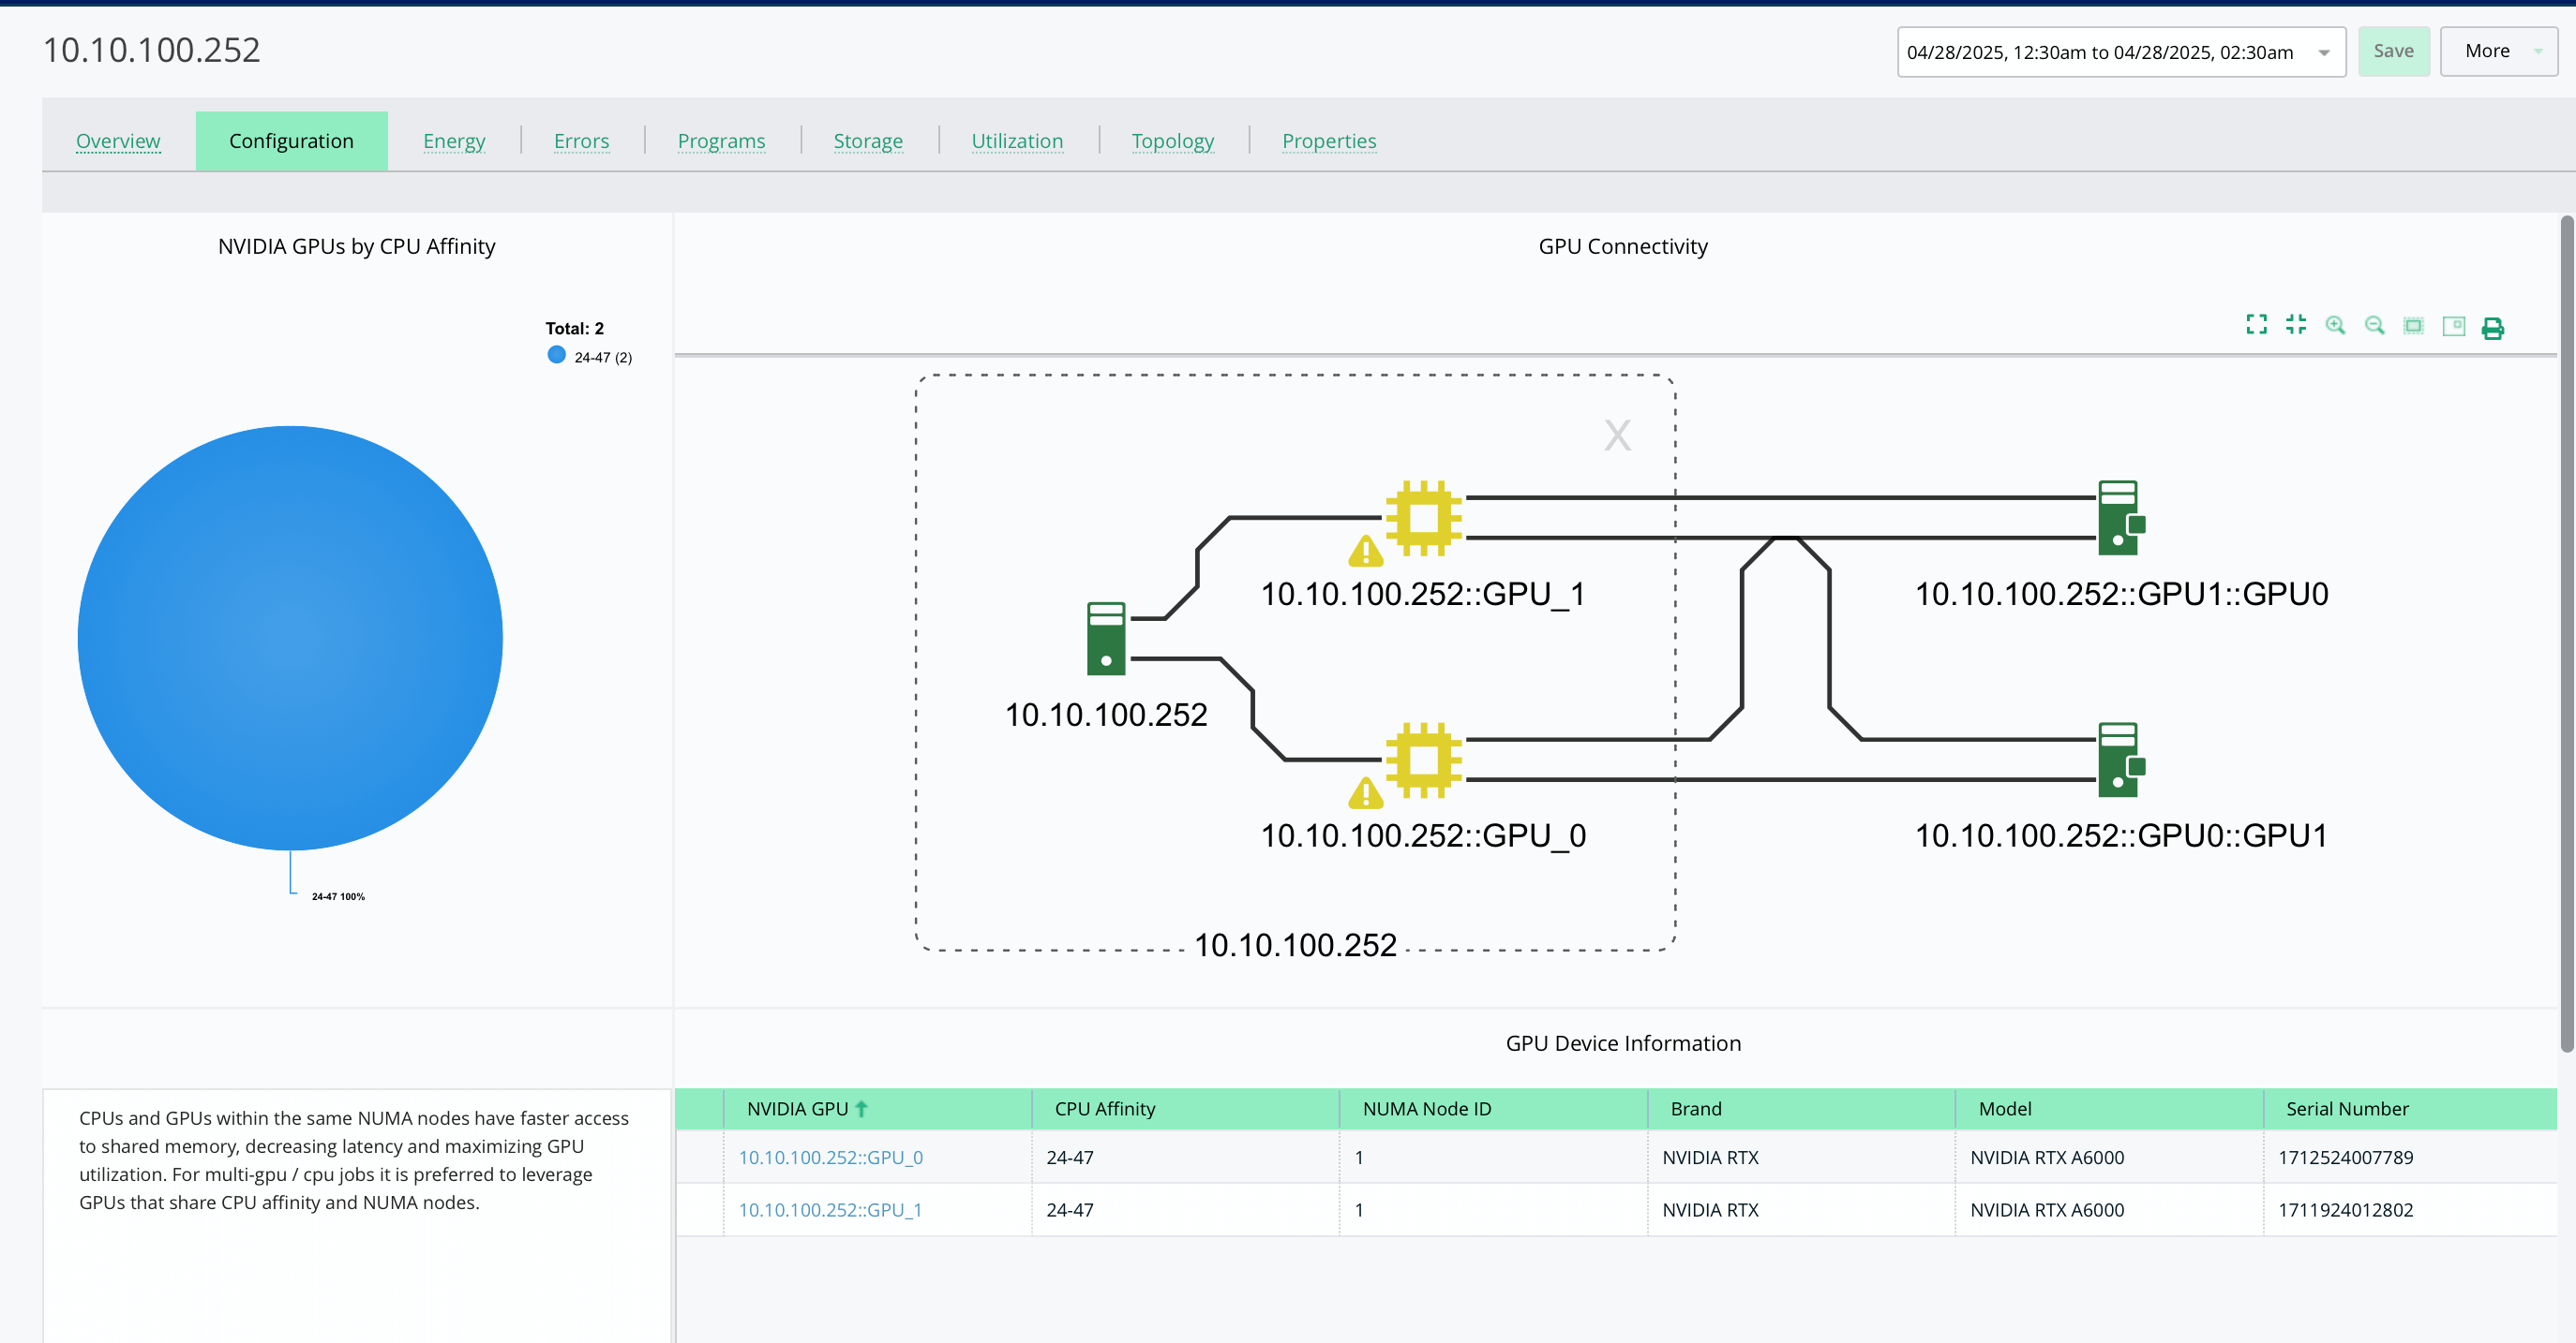Click the warning triangle beside GPU_0
Screen dimensions: 2576x1343
click(1366, 793)
